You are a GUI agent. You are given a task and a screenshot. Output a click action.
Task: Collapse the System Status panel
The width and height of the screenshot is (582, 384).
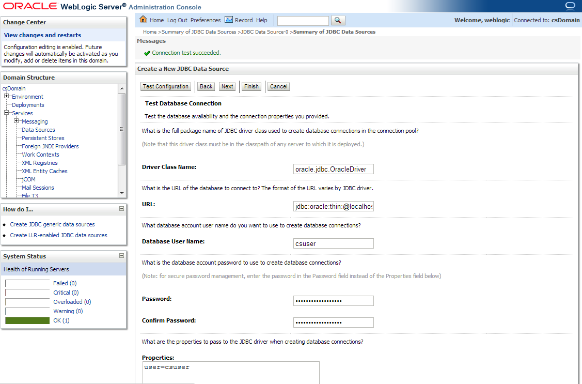tap(121, 255)
